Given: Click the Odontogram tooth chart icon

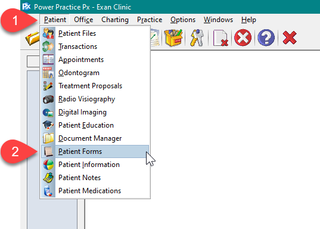Looking at the screenshot, I should coord(48,73).
